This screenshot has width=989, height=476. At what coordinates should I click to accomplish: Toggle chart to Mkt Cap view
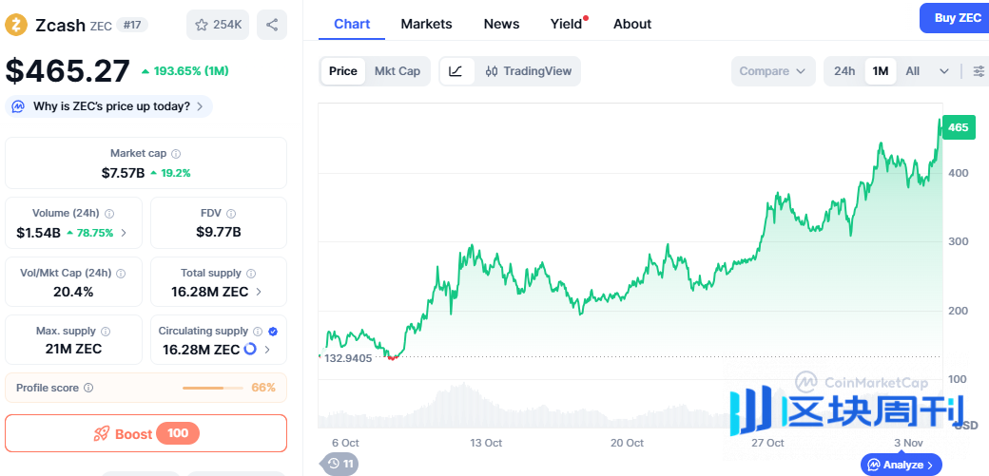398,71
